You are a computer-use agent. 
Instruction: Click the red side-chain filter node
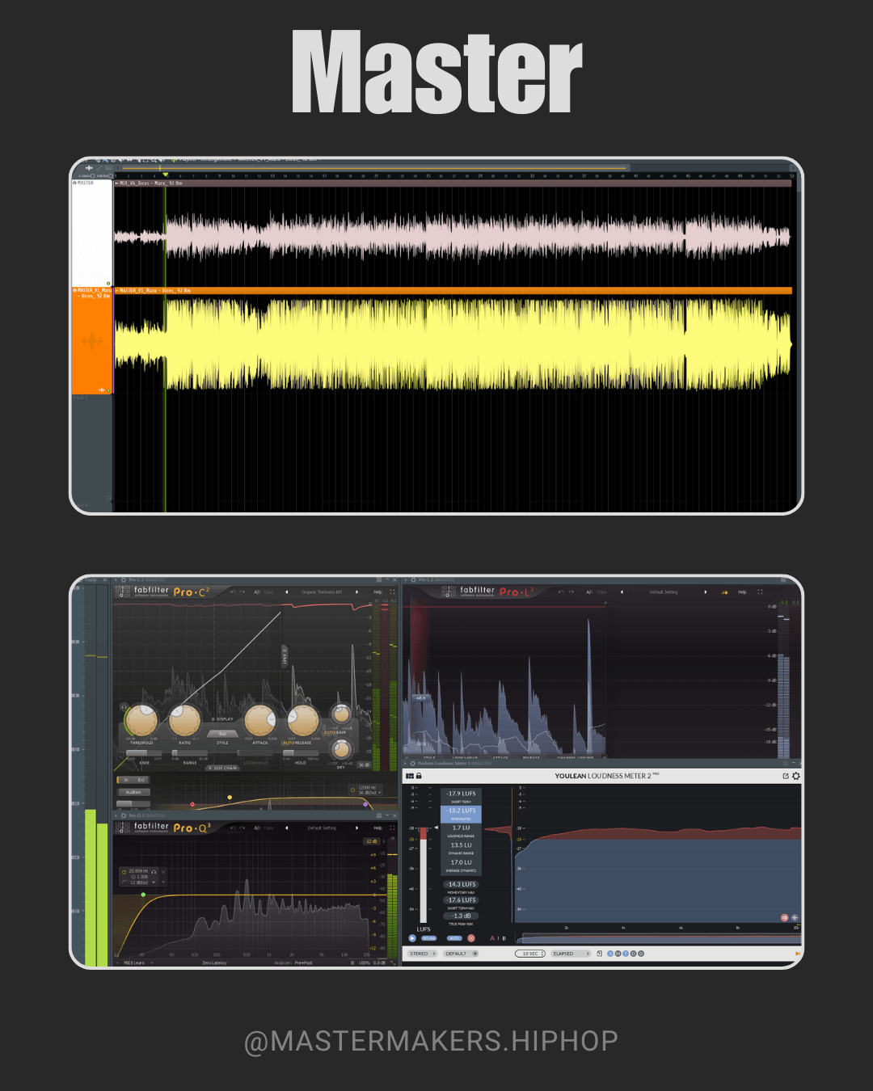point(192,804)
